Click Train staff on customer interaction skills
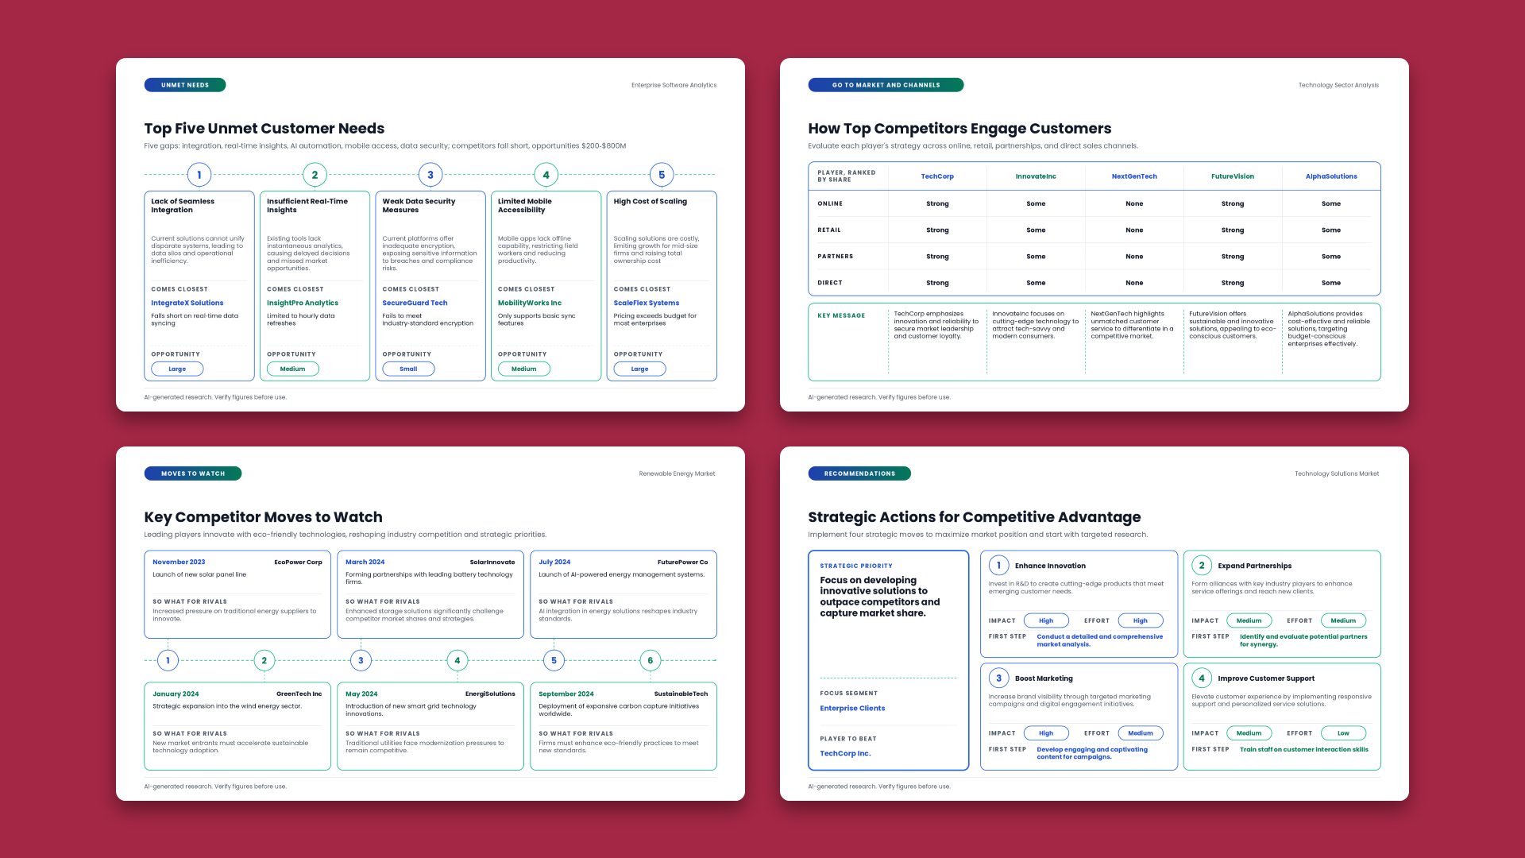This screenshot has width=1525, height=858. click(x=1303, y=749)
